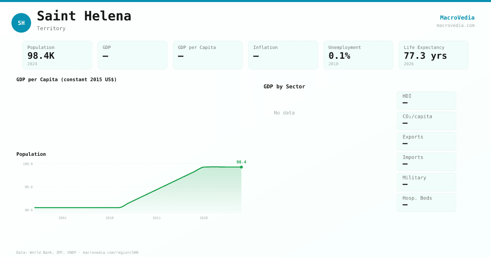Open the Hosp. Beds indicator tile
This screenshot has height=257, width=491.
(426, 202)
